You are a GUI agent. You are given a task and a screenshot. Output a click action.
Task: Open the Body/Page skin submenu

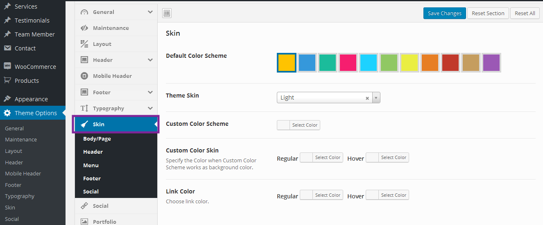click(97, 139)
